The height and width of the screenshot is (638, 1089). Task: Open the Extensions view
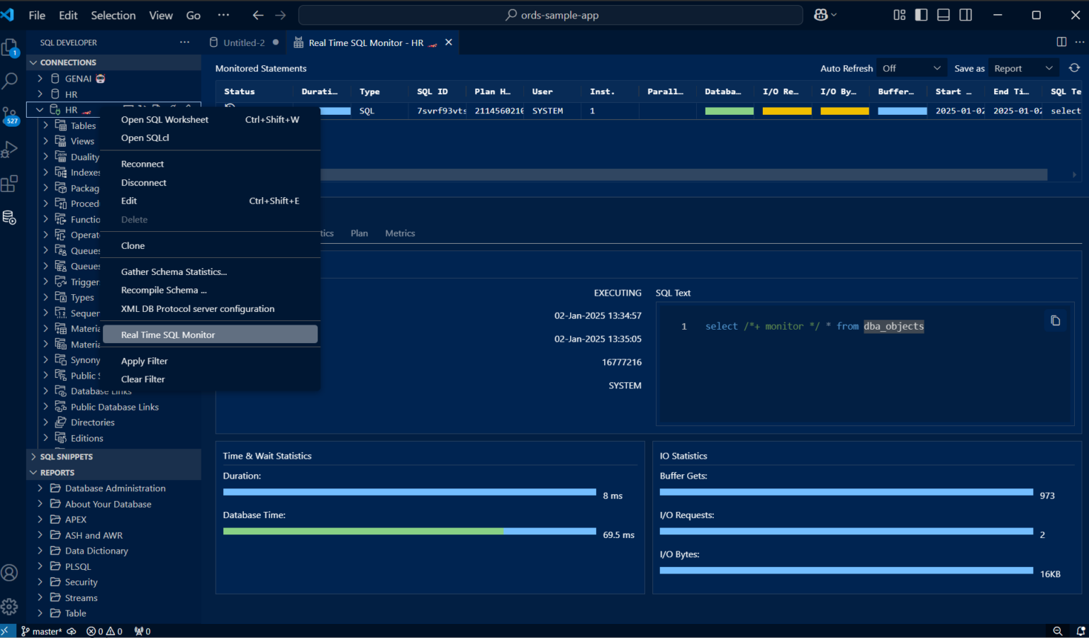click(10, 184)
